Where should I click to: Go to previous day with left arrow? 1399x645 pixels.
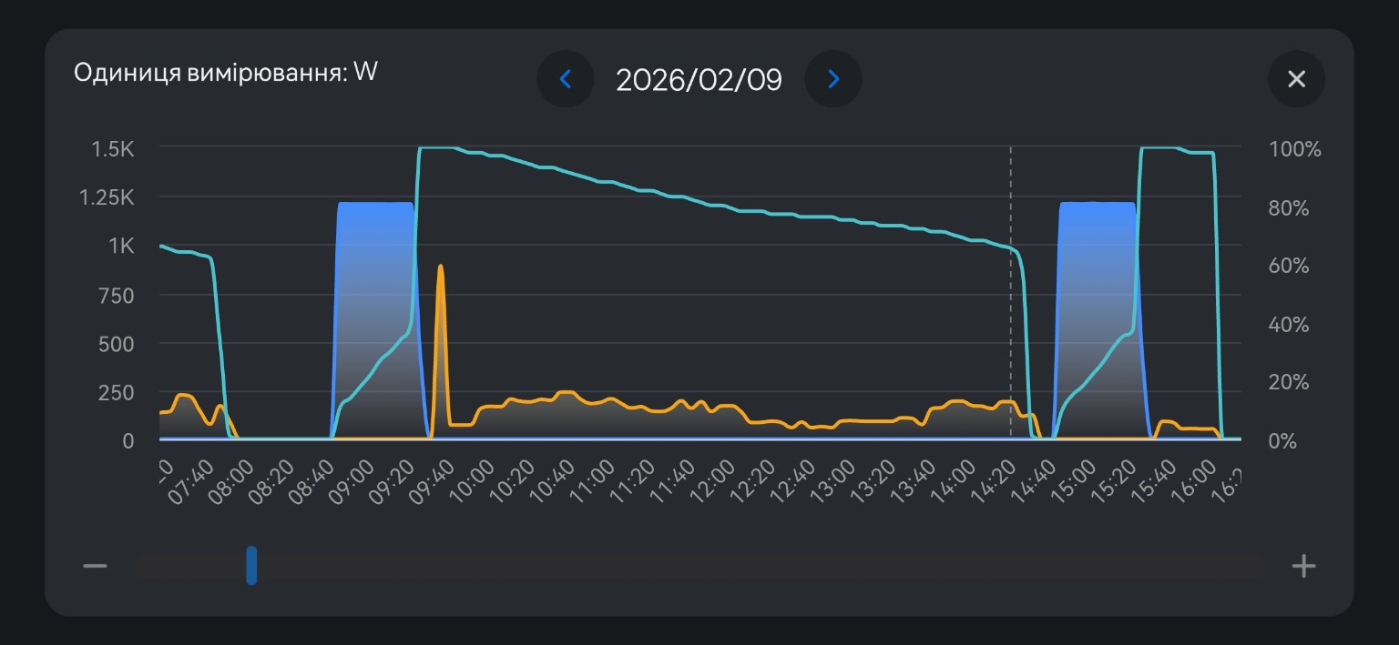point(565,79)
